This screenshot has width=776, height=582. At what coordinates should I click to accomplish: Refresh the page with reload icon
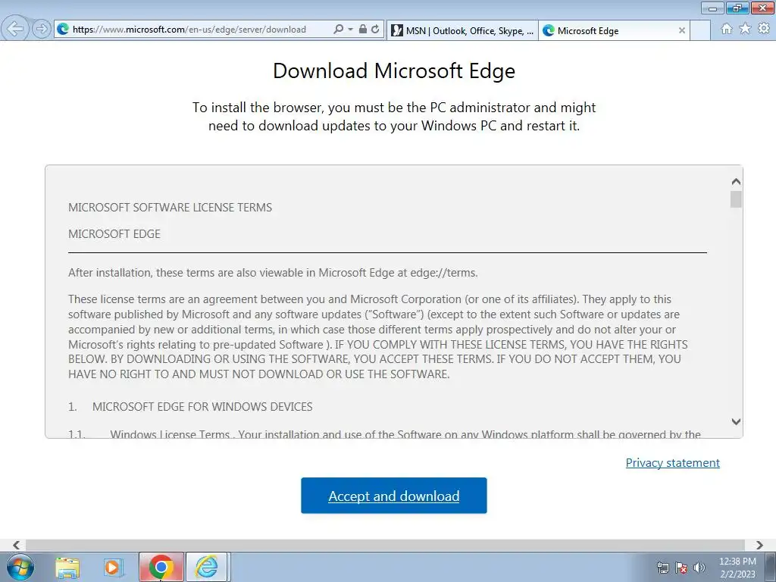tap(375, 30)
